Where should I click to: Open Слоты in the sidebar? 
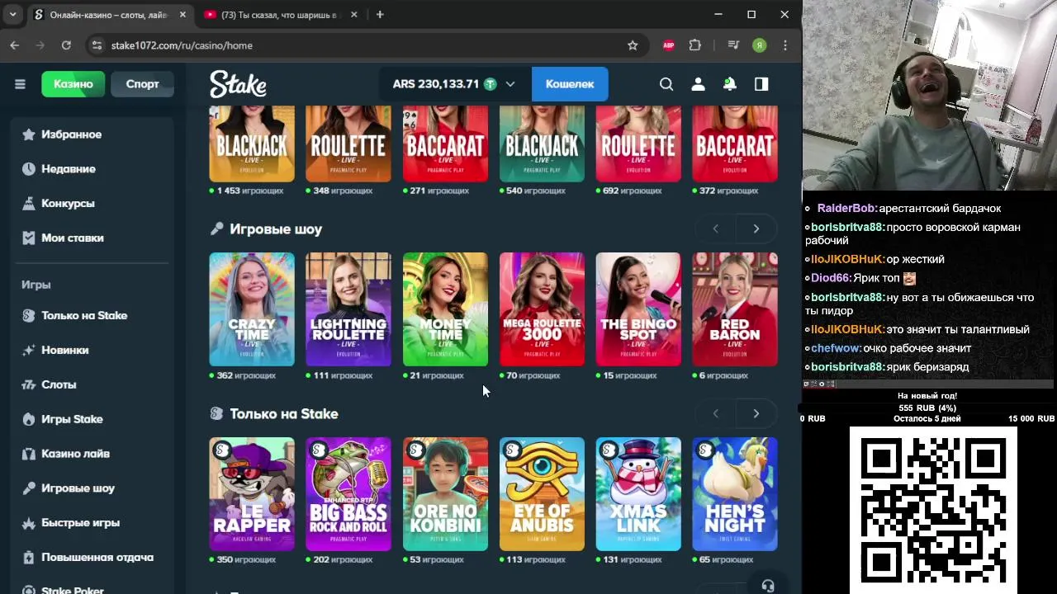point(93,384)
